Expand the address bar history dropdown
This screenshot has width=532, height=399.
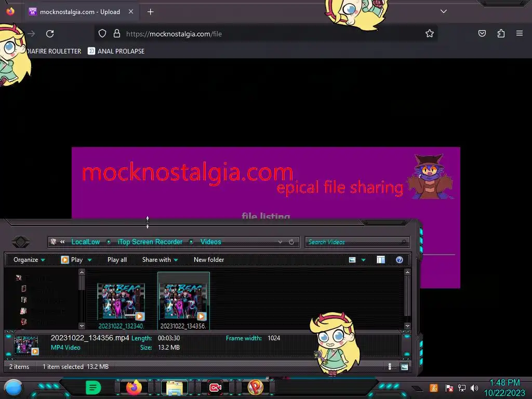(280, 242)
